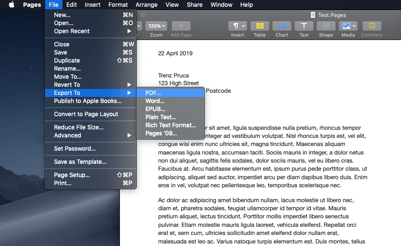Choose Open... from the File menu

91,23
